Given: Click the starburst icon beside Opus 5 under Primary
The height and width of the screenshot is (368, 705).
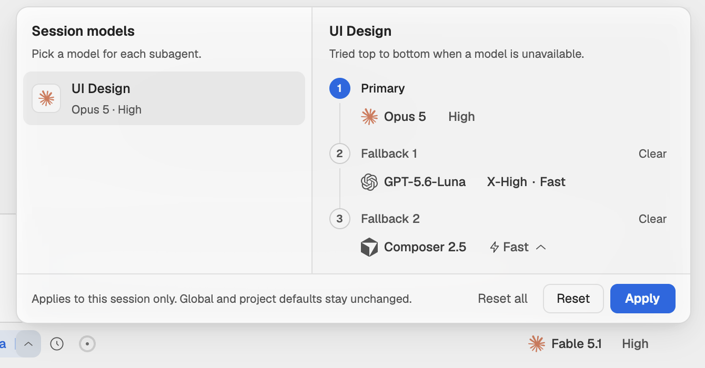Looking at the screenshot, I should click(x=369, y=117).
